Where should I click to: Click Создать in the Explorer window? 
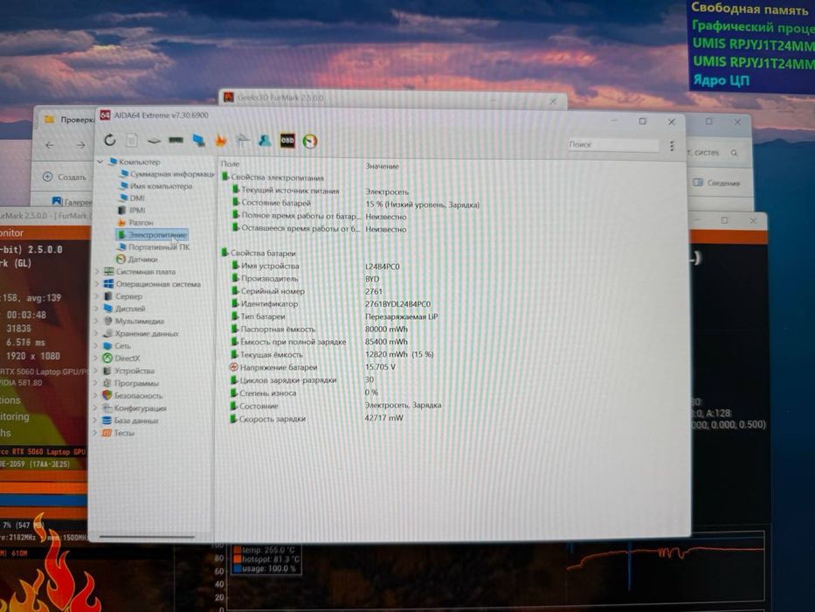(65, 177)
